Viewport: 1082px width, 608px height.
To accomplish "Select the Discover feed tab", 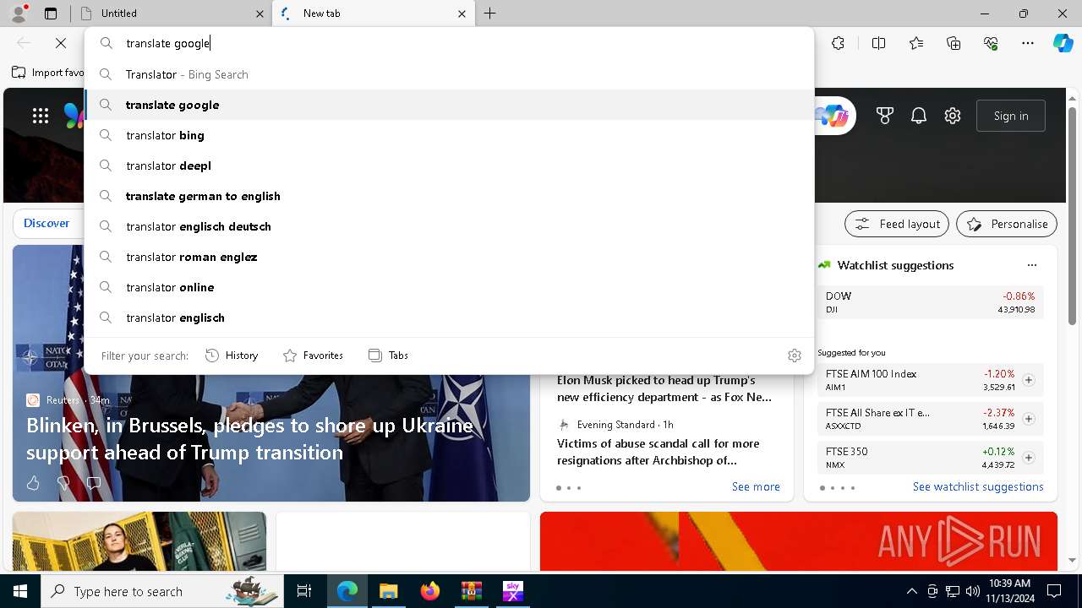I will (x=46, y=223).
